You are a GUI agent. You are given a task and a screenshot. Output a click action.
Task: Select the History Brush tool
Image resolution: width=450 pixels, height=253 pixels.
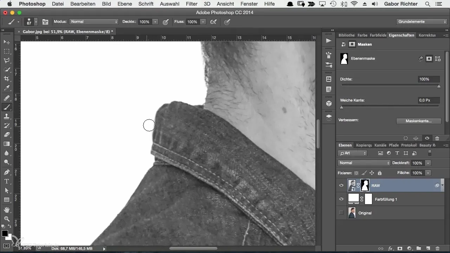pyautogui.click(x=6, y=125)
